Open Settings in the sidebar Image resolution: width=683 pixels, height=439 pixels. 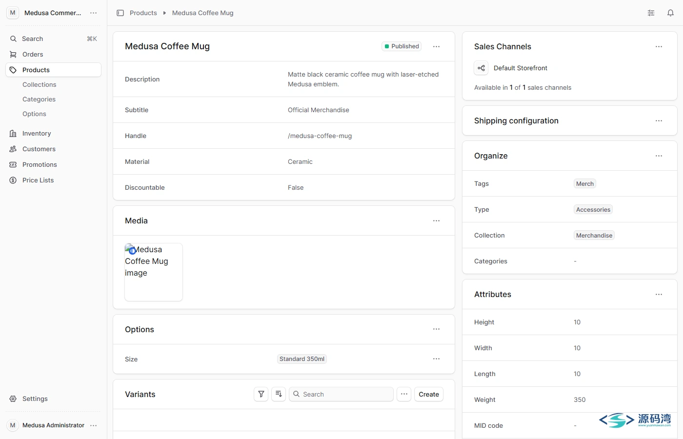53,399
